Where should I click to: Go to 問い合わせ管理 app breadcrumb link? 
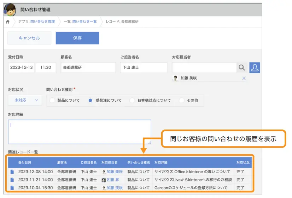(42, 22)
